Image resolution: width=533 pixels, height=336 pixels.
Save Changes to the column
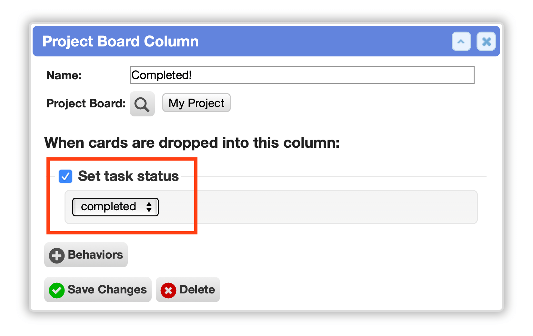click(98, 290)
